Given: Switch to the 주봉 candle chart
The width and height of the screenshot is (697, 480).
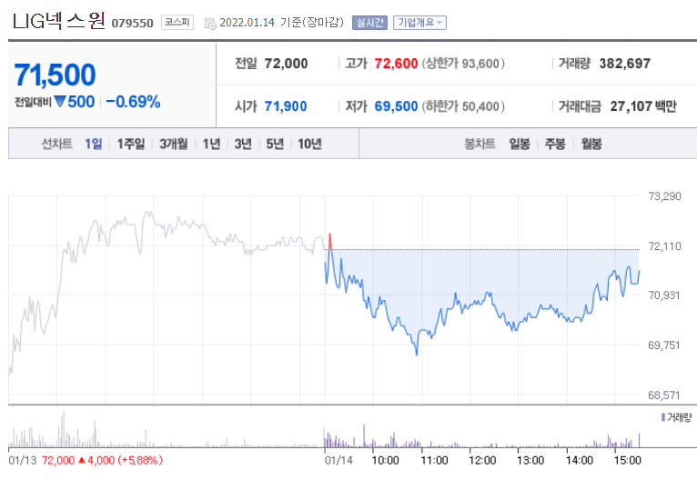Looking at the screenshot, I should 555,144.
